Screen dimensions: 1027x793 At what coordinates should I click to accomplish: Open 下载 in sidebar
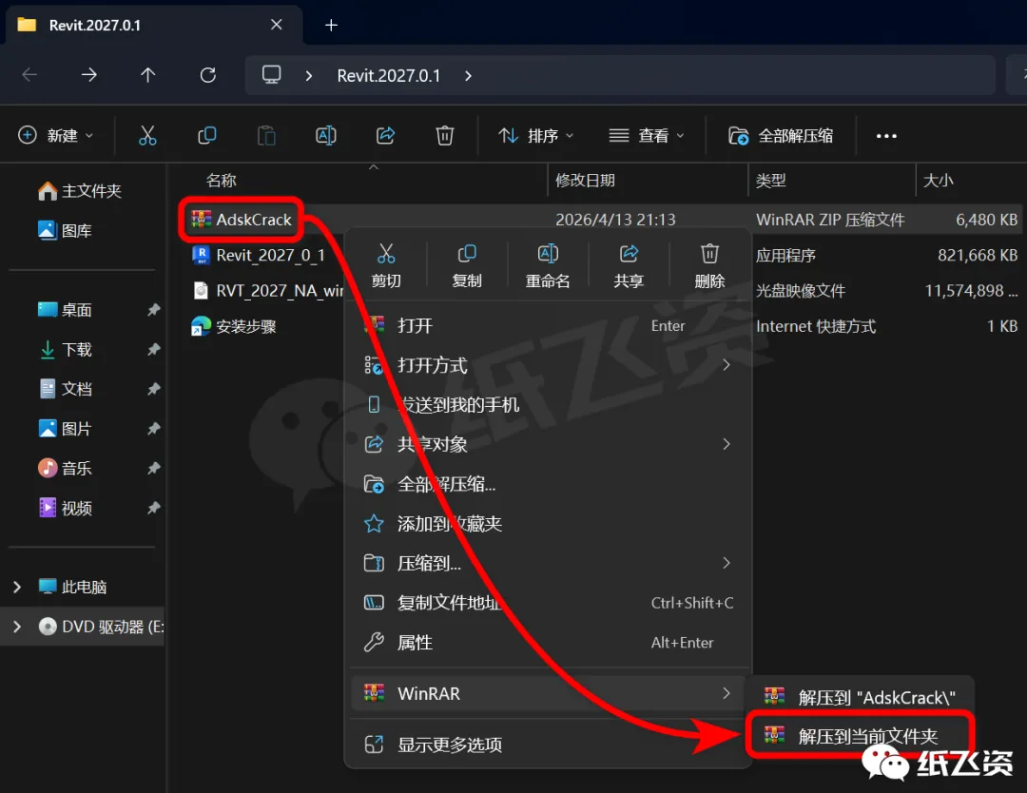(x=65, y=350)
